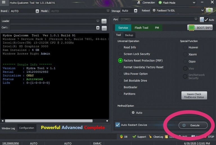Toggle the Auto port checkbox

(206, 20)
